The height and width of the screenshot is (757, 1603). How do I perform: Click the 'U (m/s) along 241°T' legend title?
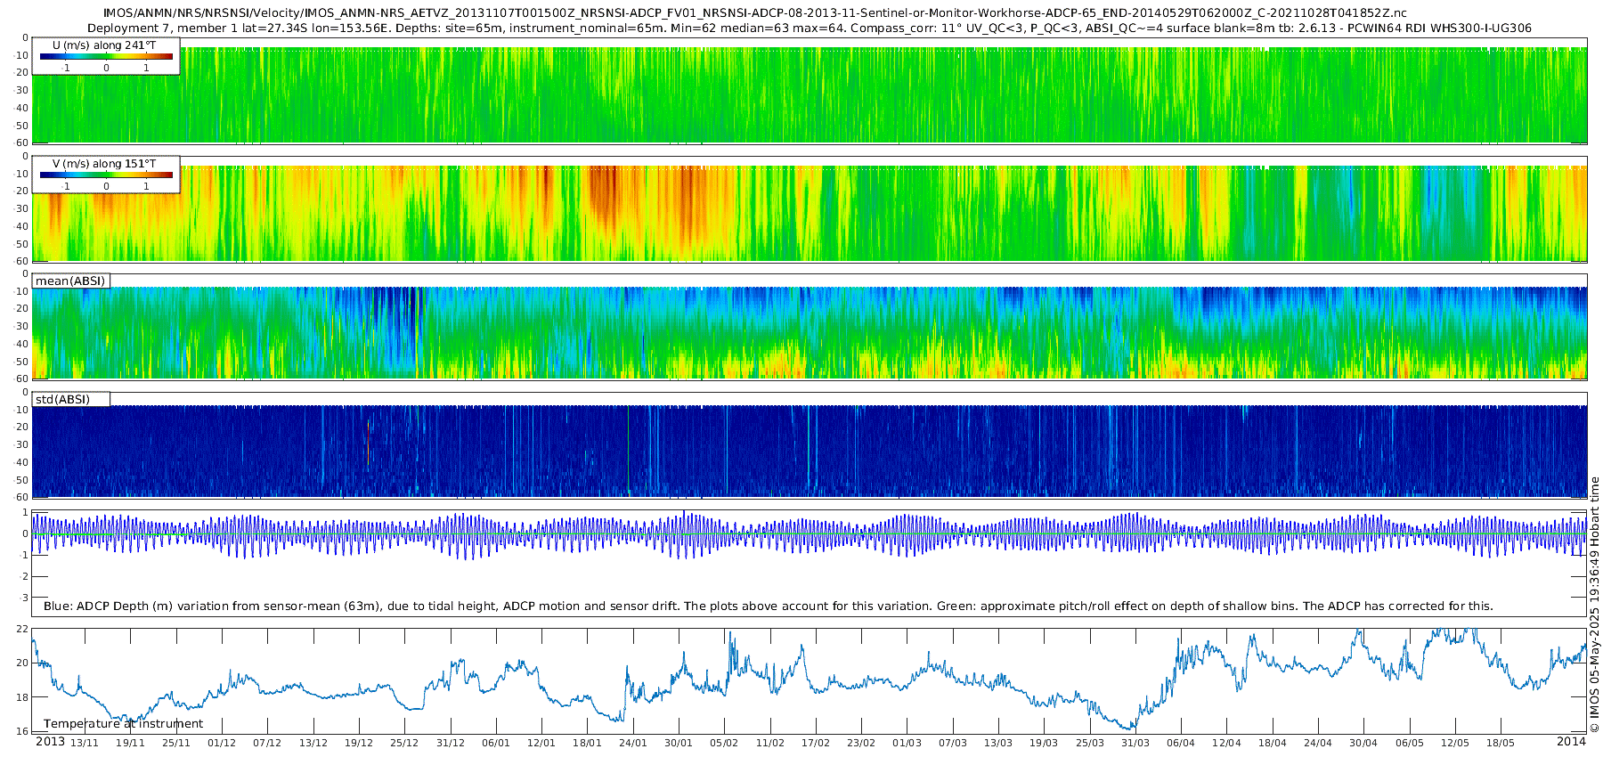tap(104, 45)
